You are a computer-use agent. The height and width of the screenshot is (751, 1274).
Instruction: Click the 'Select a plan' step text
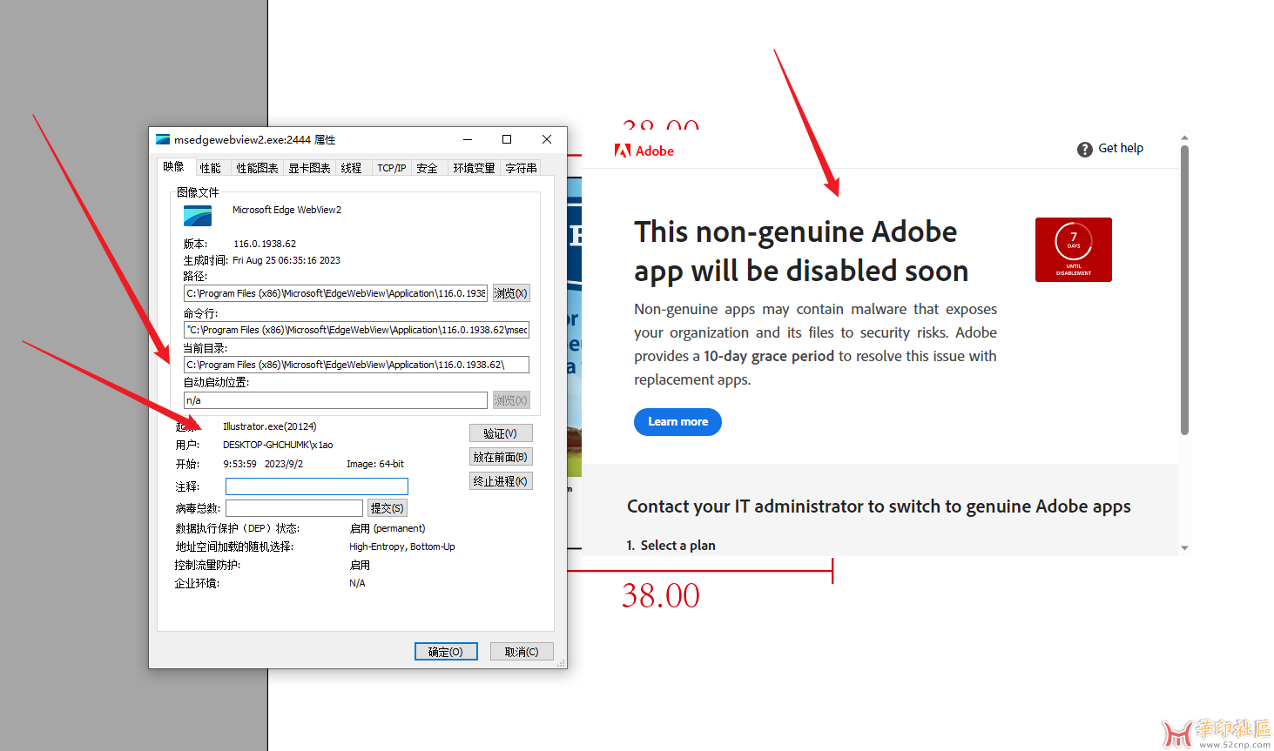tap(678, 546)
